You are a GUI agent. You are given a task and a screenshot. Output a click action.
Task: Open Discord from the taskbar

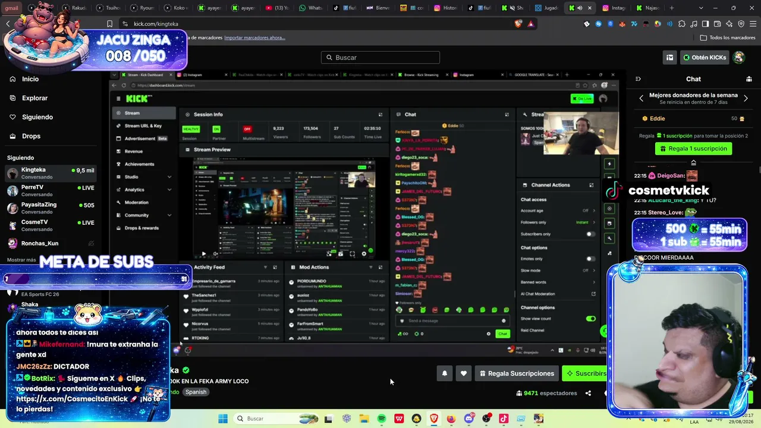[469, 418]
